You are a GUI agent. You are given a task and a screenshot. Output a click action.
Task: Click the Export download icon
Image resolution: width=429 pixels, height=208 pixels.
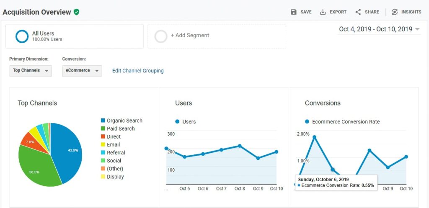(323, 12)
